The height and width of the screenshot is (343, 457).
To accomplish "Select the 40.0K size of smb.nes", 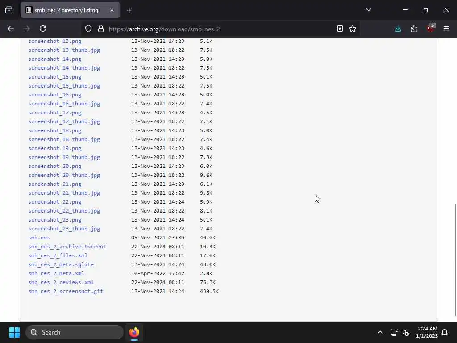I will tap(208, 238).
